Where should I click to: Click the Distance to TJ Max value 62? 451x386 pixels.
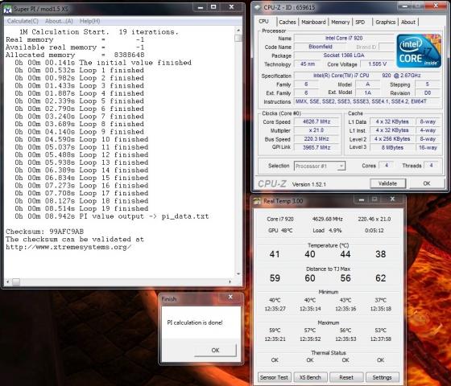(x=380, y=278)
